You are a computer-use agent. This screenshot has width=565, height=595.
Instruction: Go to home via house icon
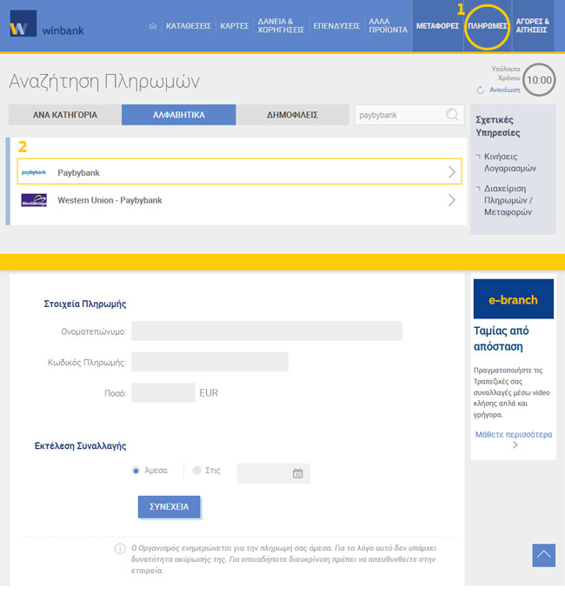point(153,26)
